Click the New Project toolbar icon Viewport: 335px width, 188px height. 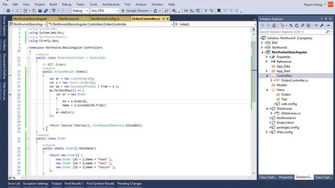(x=25, y=10)
